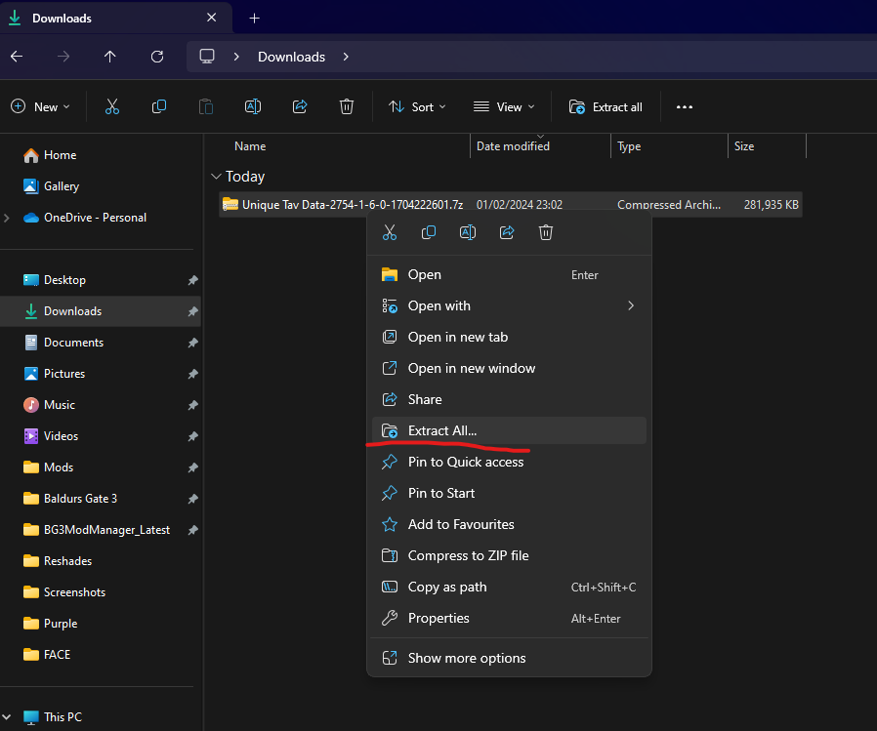The image size is (877, 731).
Task: Open sharing with the toolbar share icon
Action: click(300, 106)
